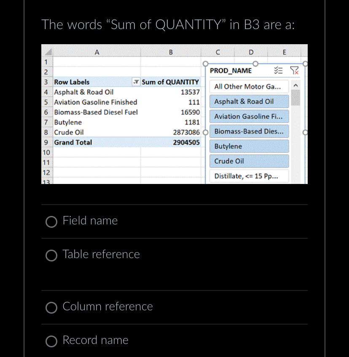349x357 pixels.
Task: Select the All Other Motor Gasoline slicer item
Action: tap(249, 87)
